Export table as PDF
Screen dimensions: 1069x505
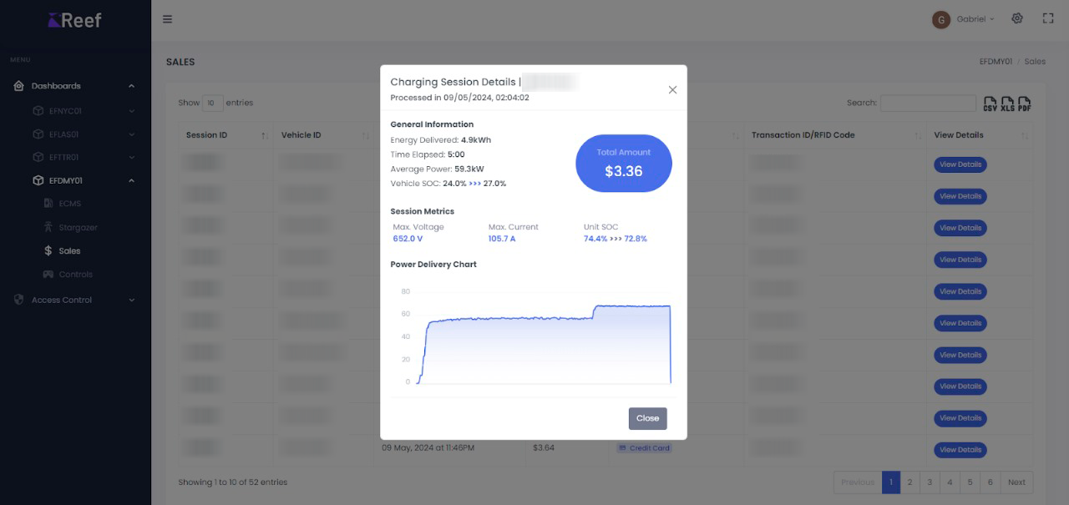pos(1024,104)
